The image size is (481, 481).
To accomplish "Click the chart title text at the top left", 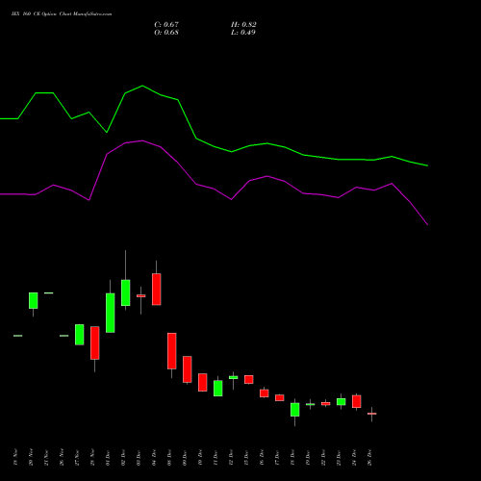I will [62, 14].
